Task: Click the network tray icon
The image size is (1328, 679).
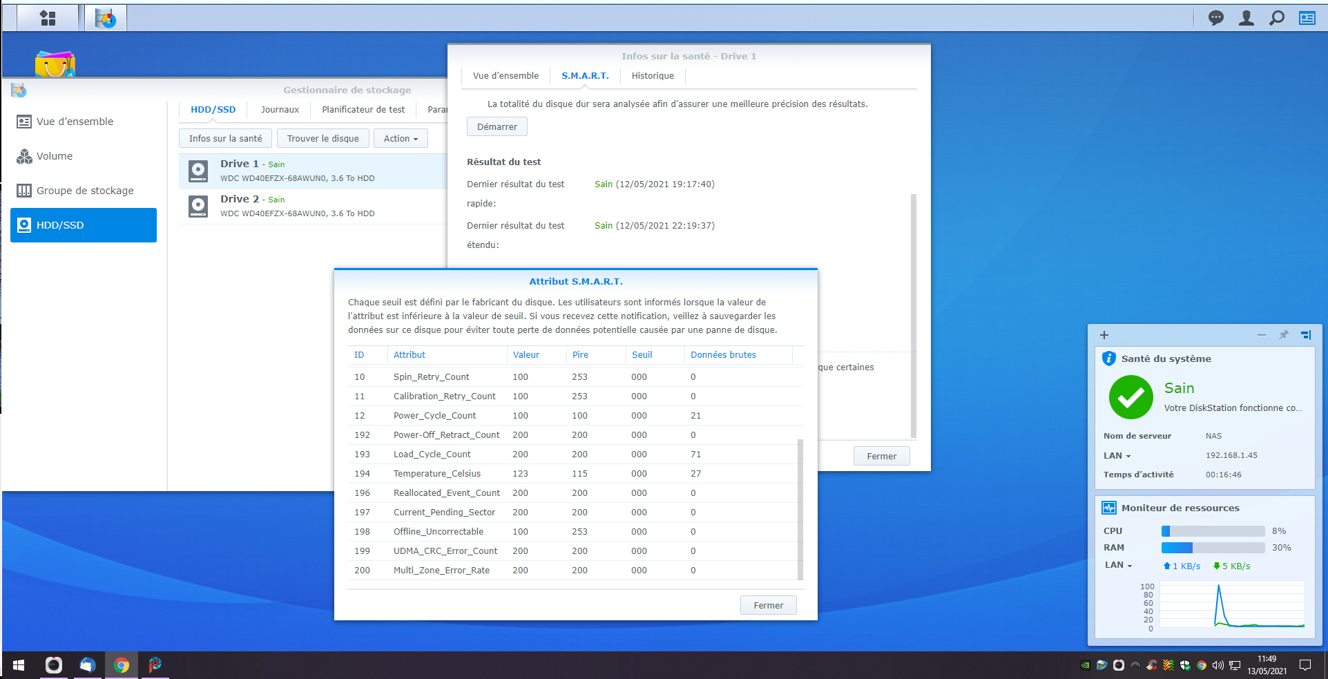Action: click(x=1235, y=665)
